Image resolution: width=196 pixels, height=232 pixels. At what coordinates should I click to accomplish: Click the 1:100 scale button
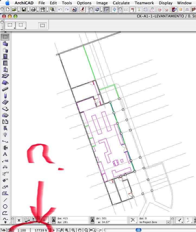point(22,230)
